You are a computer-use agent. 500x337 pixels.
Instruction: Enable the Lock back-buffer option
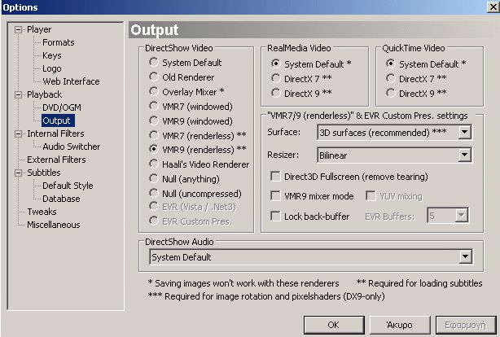point(276,216)
